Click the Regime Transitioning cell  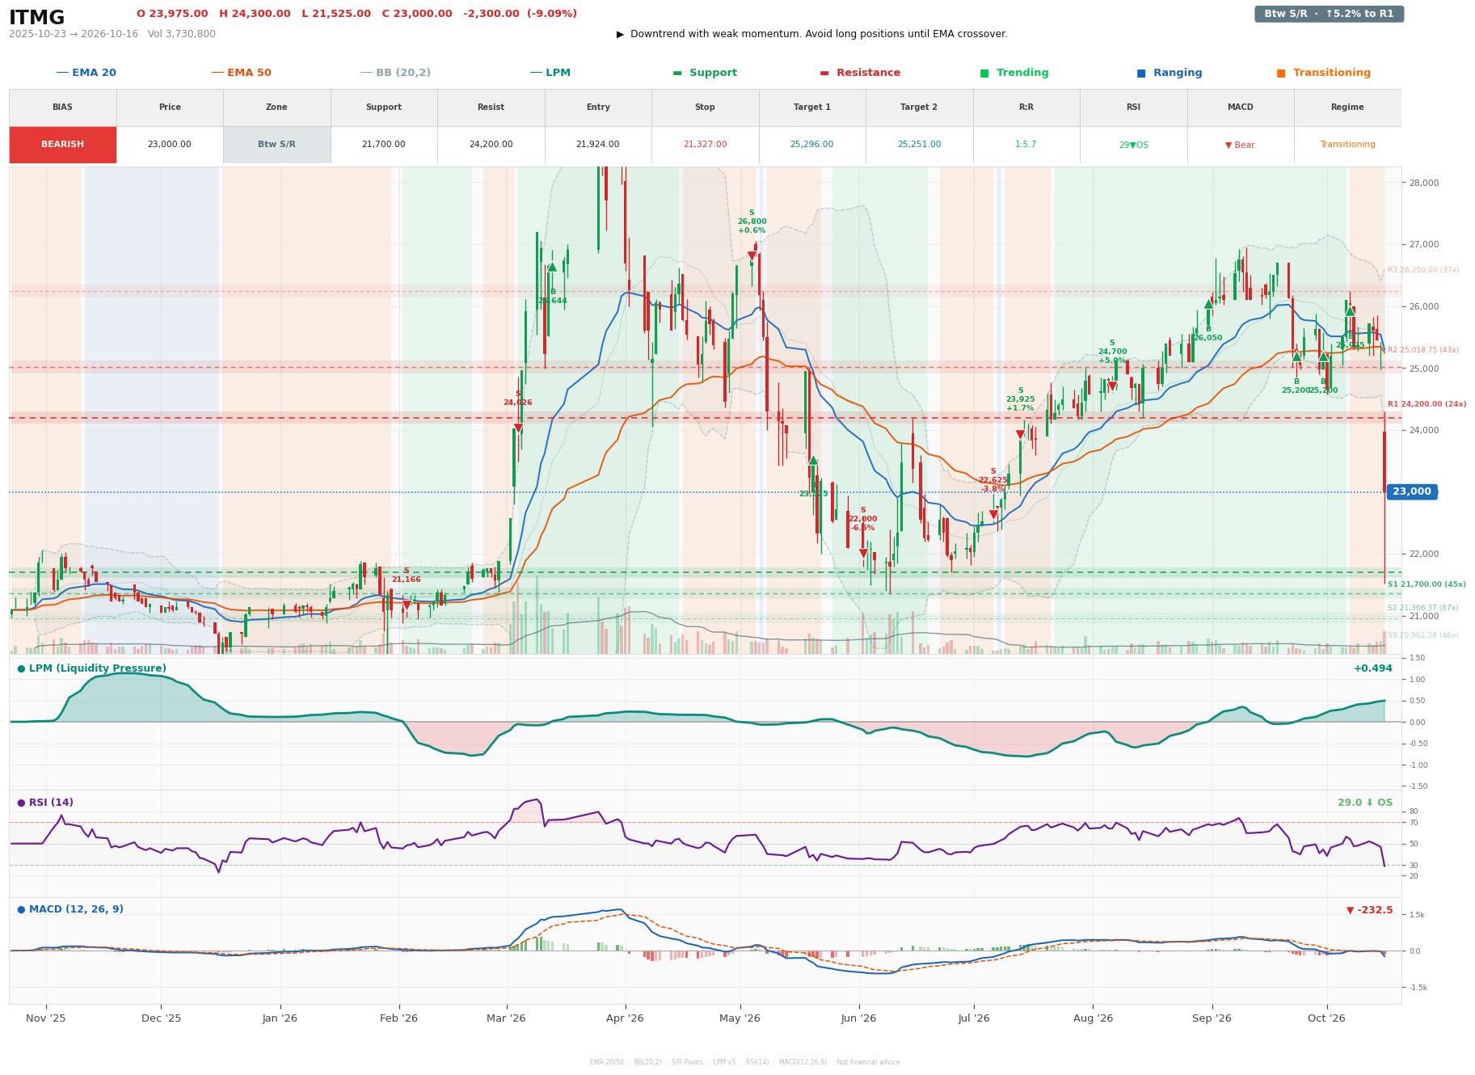point(1347,145)
